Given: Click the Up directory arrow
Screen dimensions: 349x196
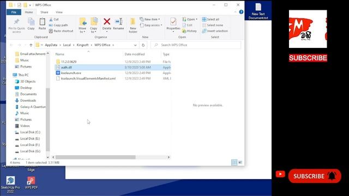Looking at the screenshot, I should point(31,45).
